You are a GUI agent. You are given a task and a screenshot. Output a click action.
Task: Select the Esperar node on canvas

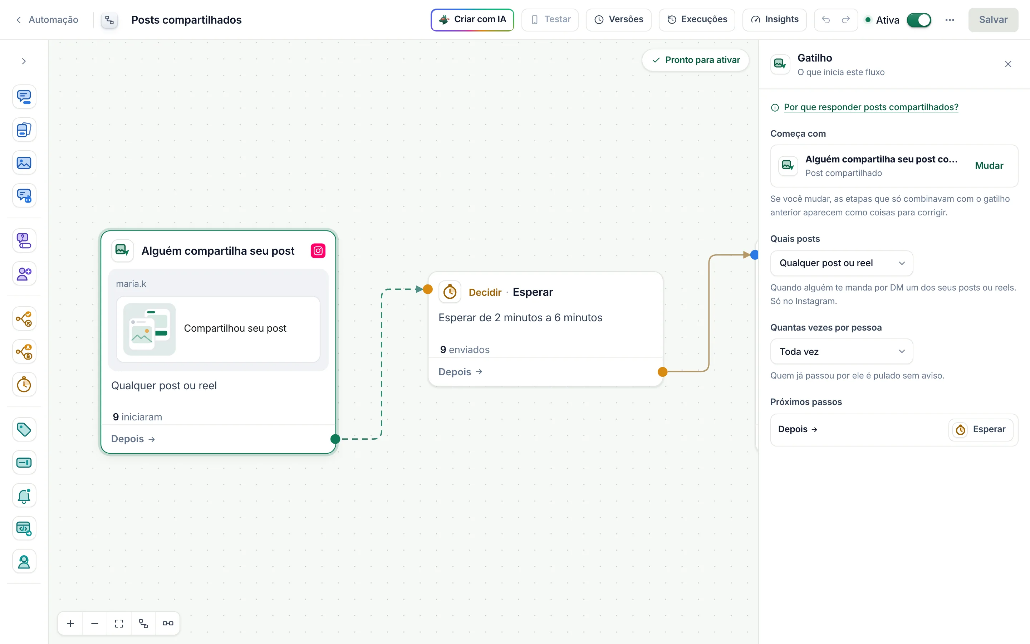(545, 329)
